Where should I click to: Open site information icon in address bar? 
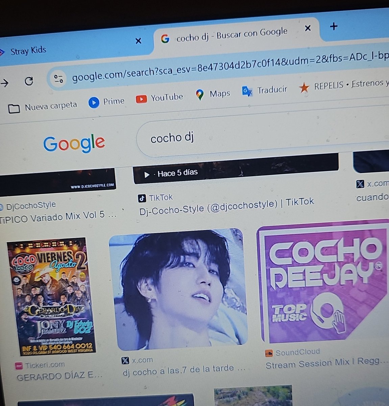pos(58,79)
